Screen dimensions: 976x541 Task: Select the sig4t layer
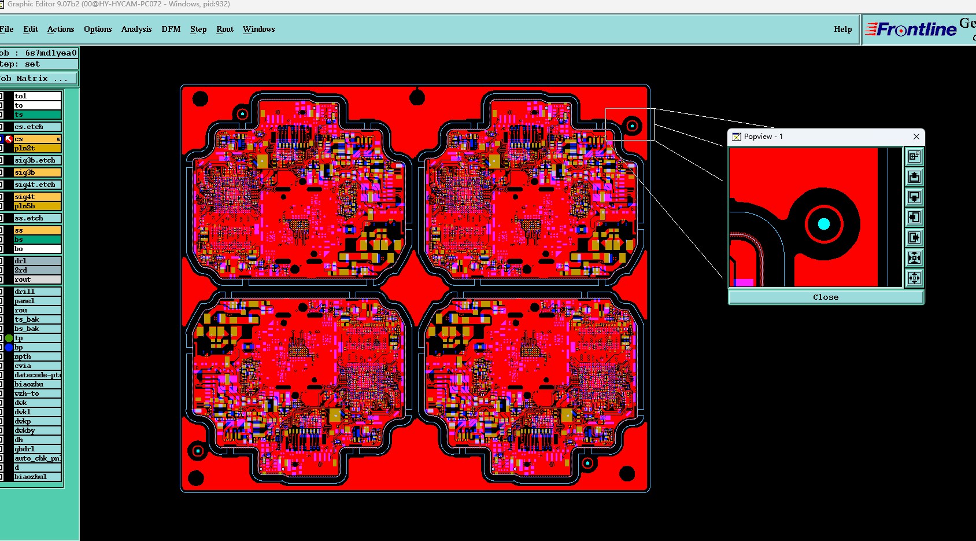coord(38,197)
